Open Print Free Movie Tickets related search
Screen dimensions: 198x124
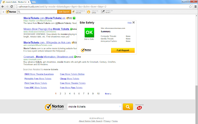[x=36, y=83]
